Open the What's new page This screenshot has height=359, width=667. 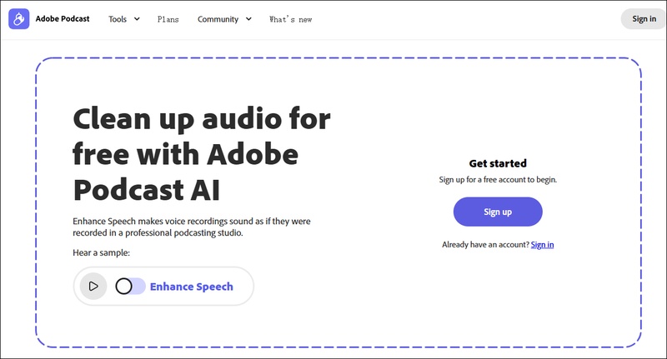coord(290,19)
